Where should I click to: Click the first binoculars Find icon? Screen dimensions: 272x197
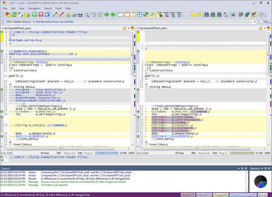point(207,15)
